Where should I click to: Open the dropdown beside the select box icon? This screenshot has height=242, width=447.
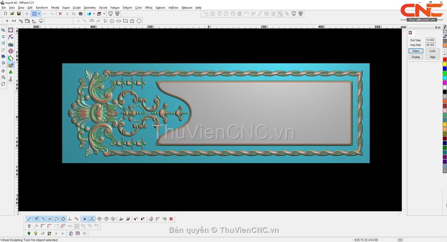click(39, 14)
